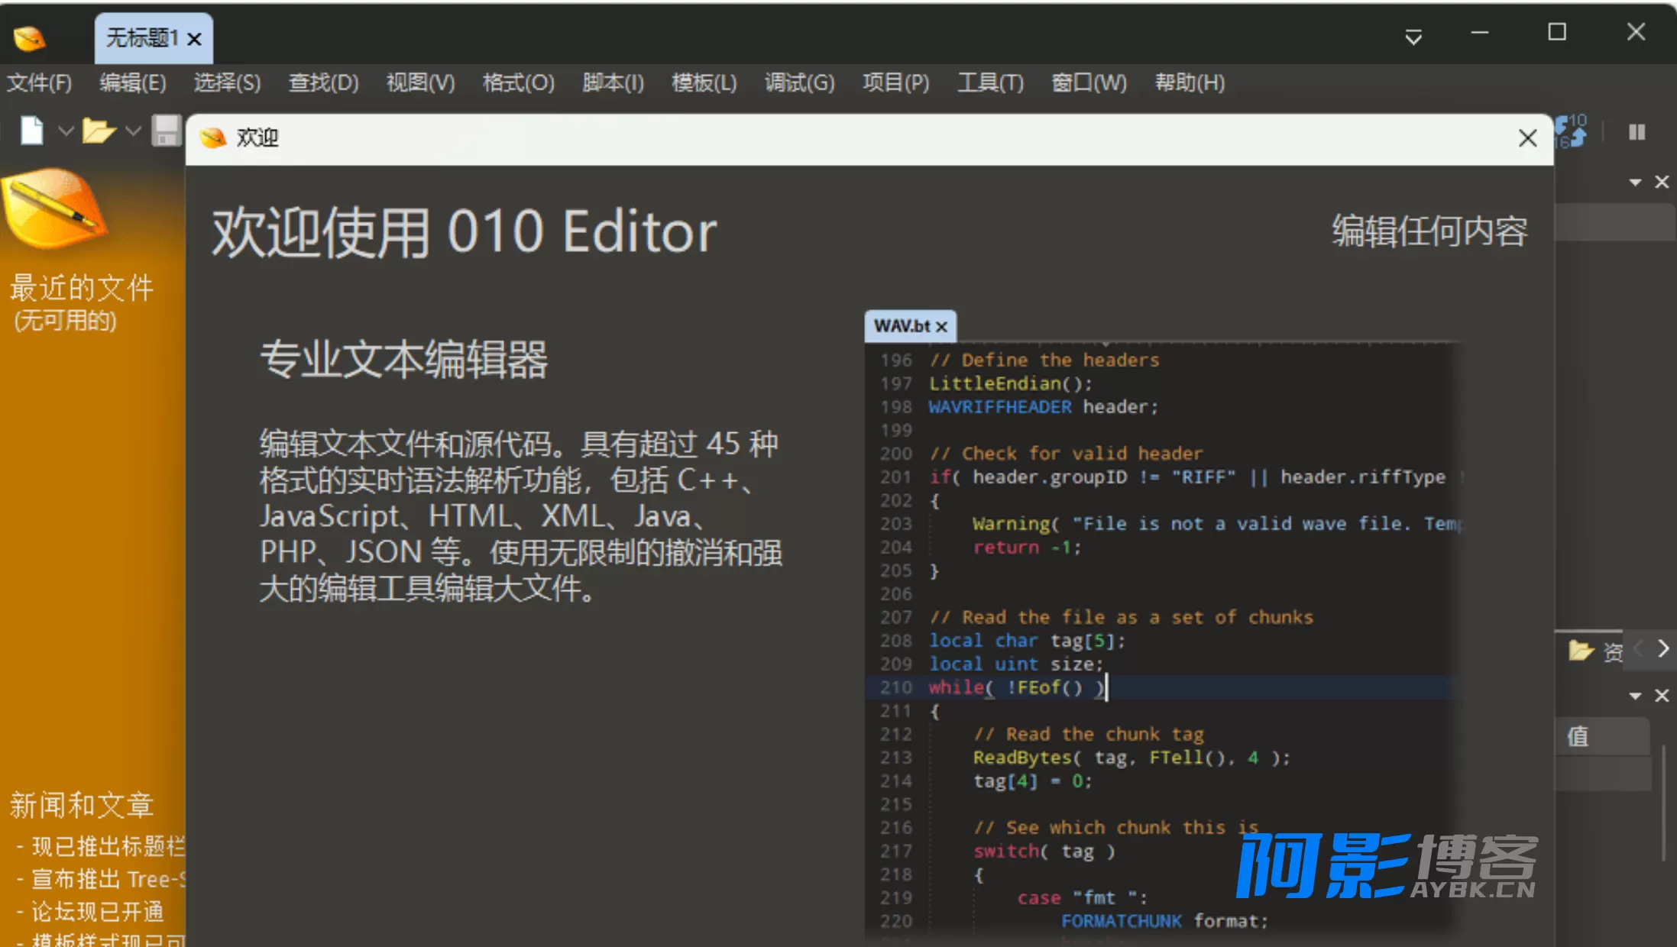
Task: Open the 文件(F) menu
Action: [39, 82]
